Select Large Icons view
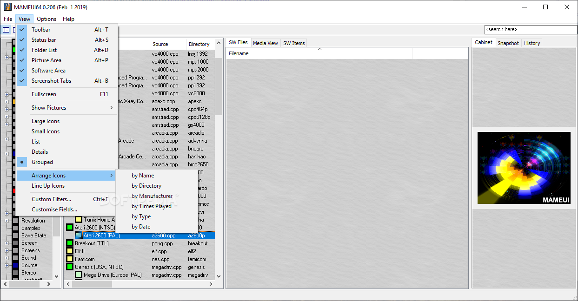The width and height of the screenshot is (578, 301). (x=67, y=121)
